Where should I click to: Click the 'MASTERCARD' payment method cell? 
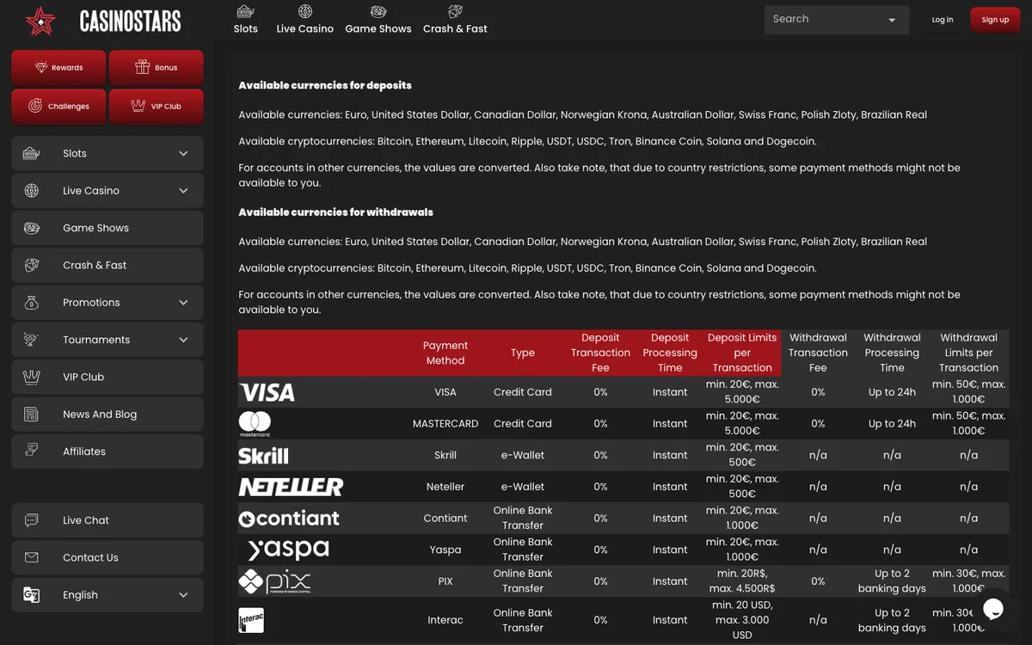pyautogui.click(x=445, y=424)
